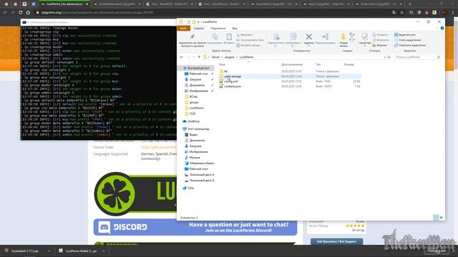Click the Rename icon in ribbon
This screenshot has height=257, width=458.
325,39
